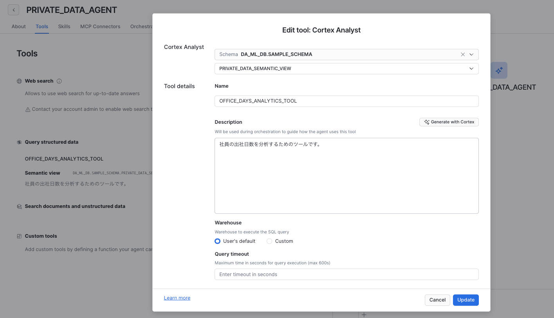Click "Warehouse to execute the SQL query" text
Viewport: 554px width, 318px height.
252,232
